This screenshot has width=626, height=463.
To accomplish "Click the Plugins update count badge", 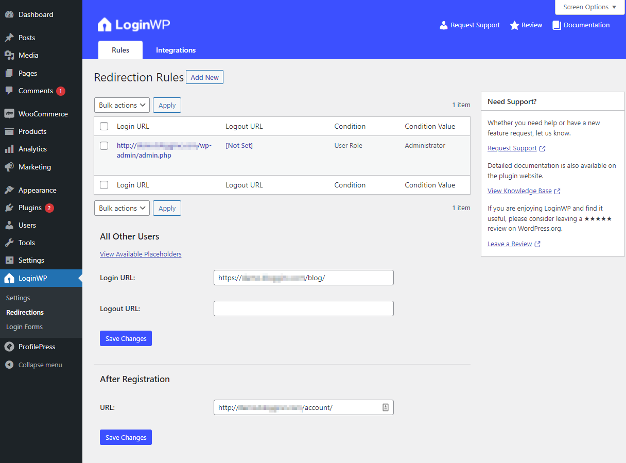I will 49,208.
